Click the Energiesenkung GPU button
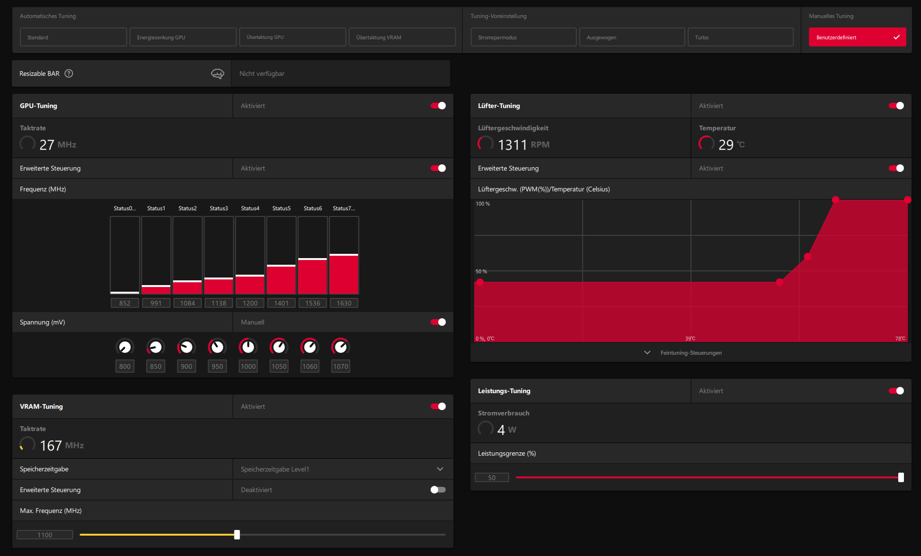The height and width of the screenshot is (556, 921). (183, 37)
